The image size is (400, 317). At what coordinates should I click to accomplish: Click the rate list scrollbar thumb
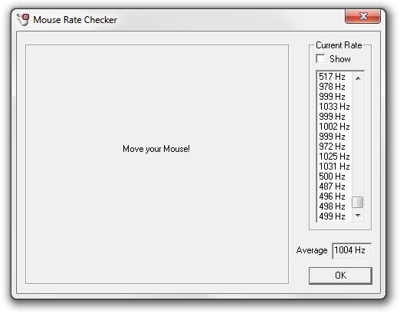358,202
